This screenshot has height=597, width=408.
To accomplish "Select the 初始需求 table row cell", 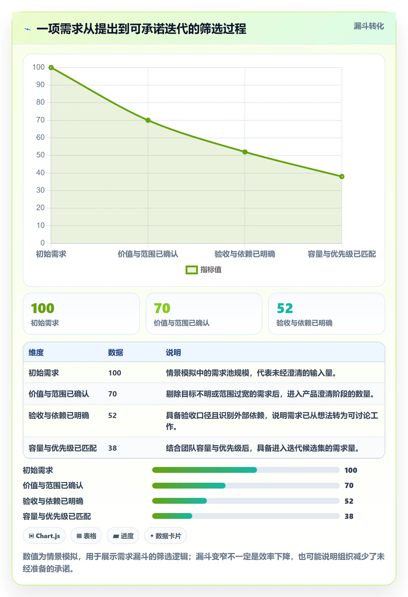I will click(44, 373).
